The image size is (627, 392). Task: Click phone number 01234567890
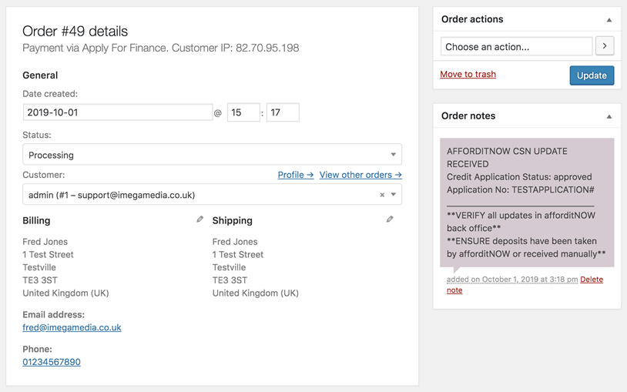(52, 362)
